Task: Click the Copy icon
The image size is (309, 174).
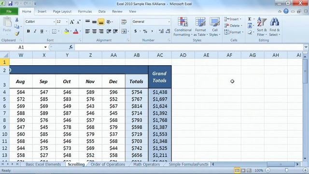Action: (x=17, y=27)
